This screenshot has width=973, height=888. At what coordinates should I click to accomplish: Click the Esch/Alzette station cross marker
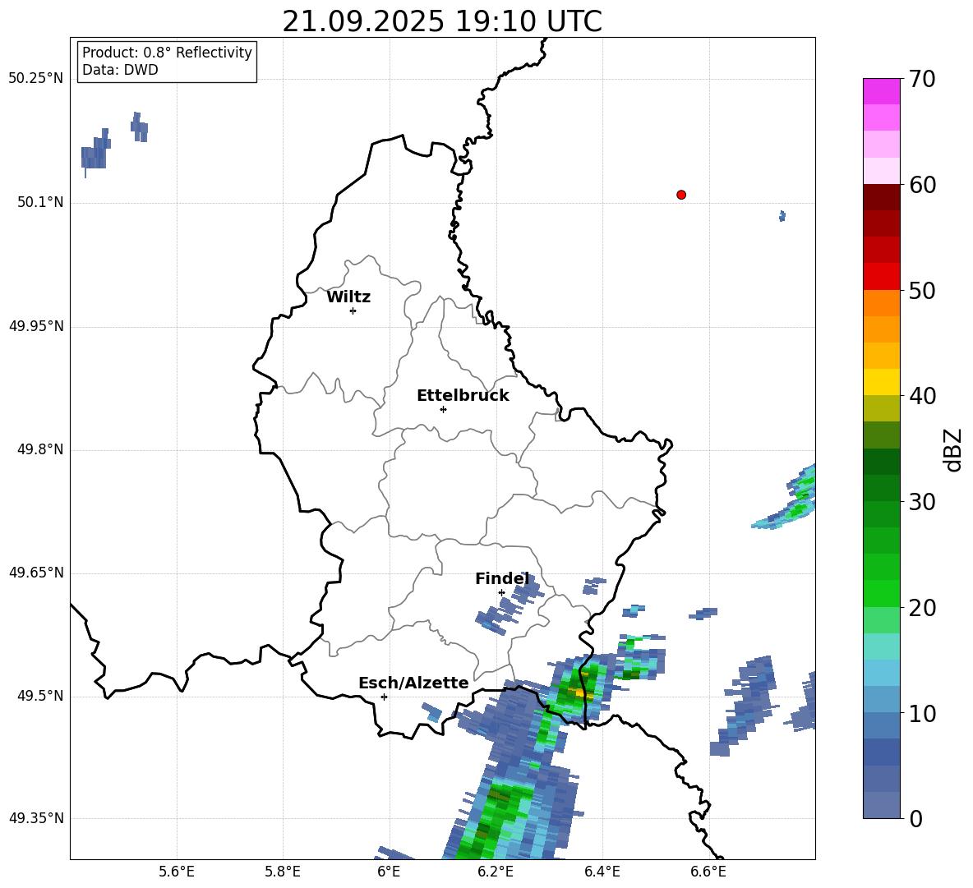click(384, 697)
